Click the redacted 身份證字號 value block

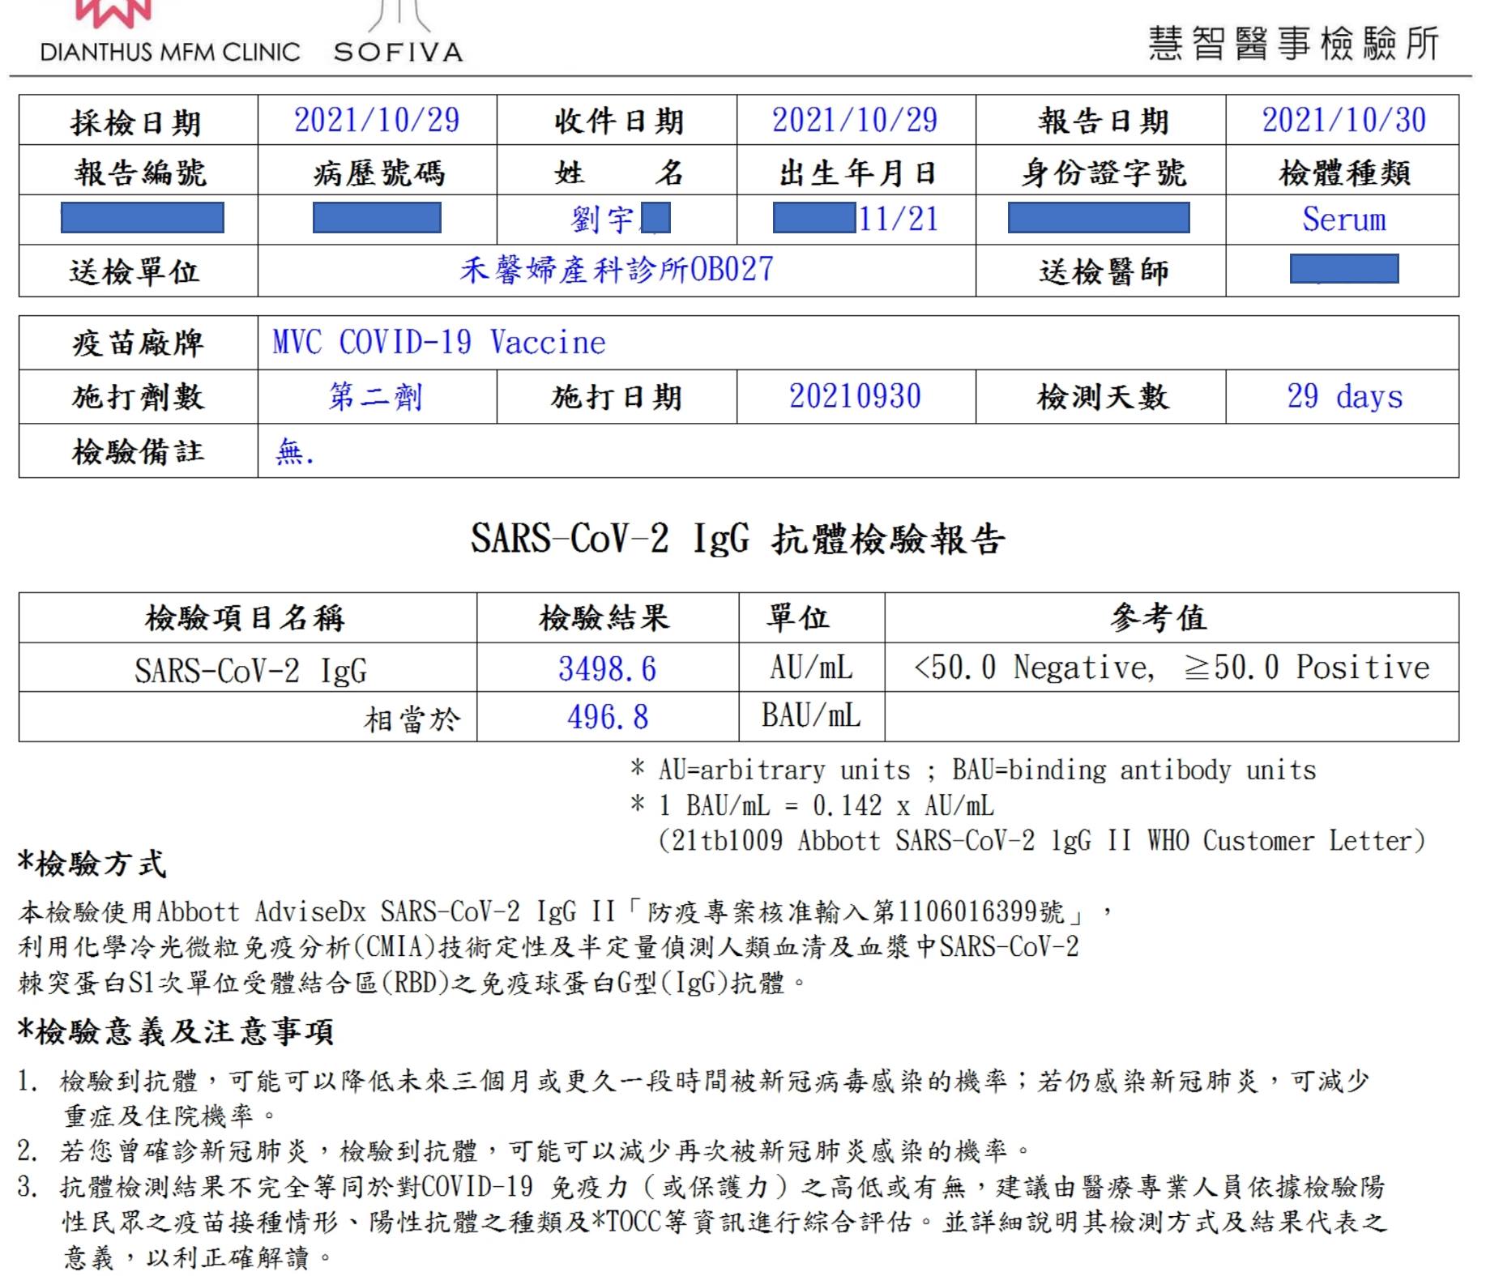coord(1099,218)
